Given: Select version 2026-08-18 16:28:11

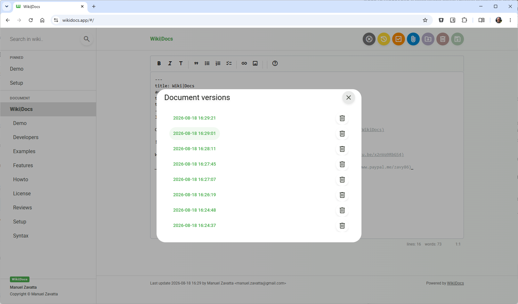Looking at the screenshot, I should click(x=194, y=149).
